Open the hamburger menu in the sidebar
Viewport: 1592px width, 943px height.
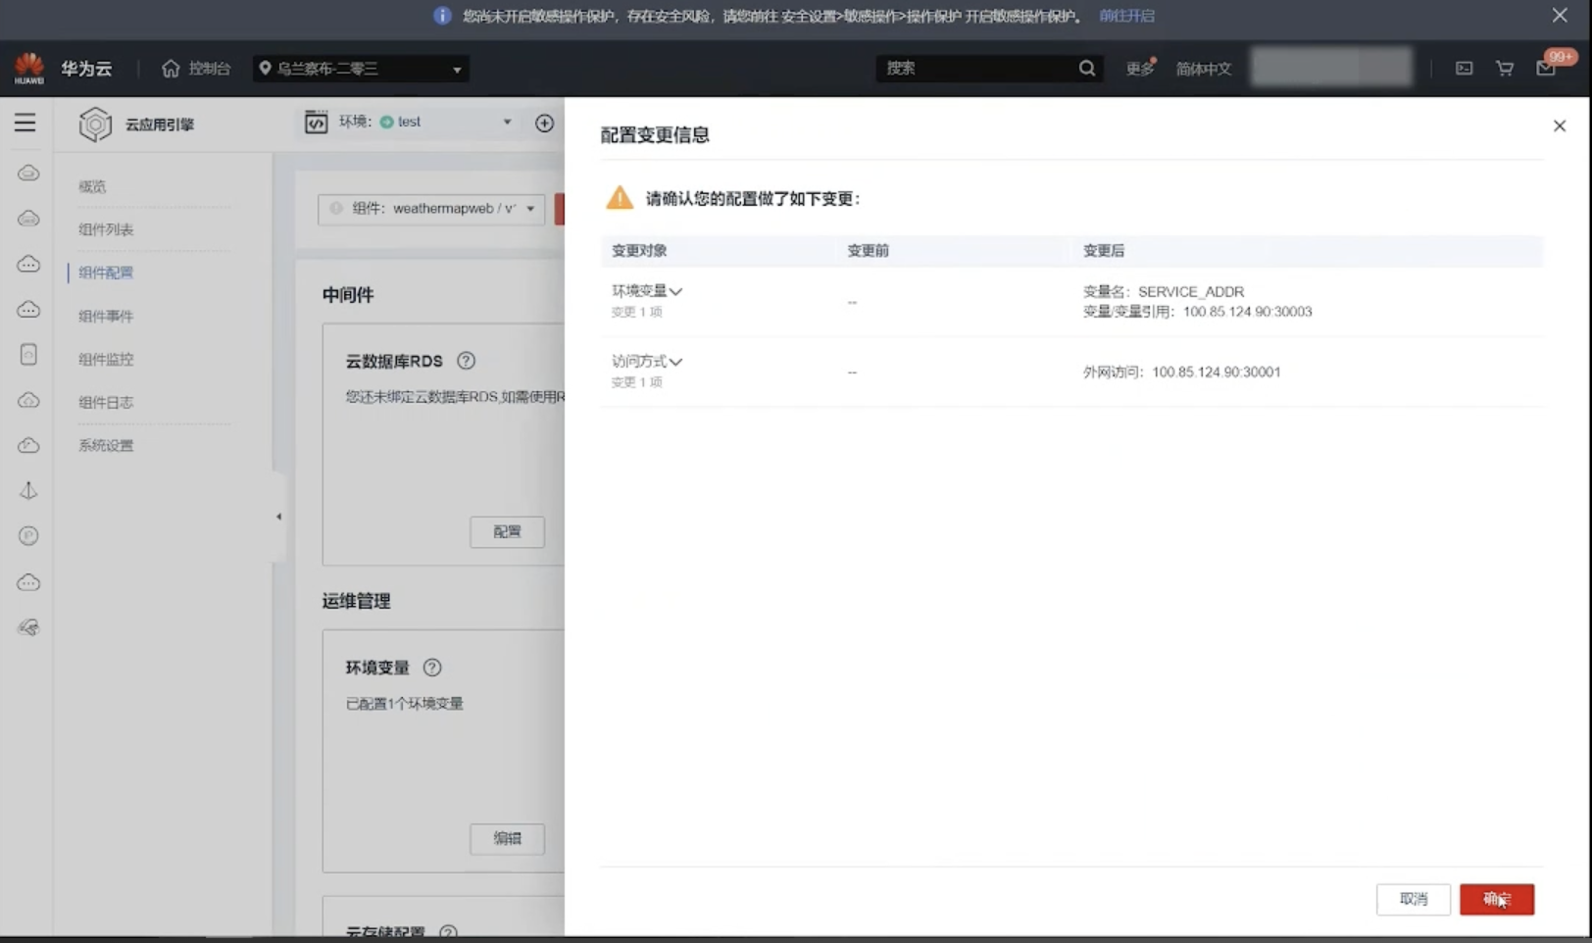point(25,123)
